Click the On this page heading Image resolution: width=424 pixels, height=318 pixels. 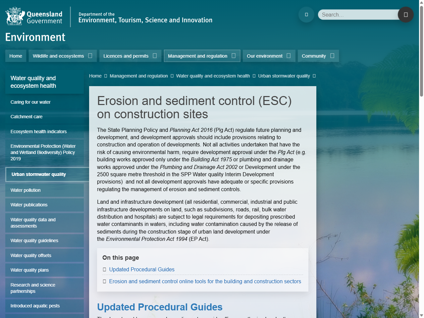[121, 258]
